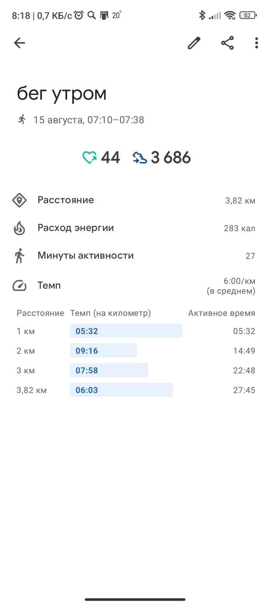272x605 pixels.
Task: Select the 07:58 pace bar
Action: [109, 370]
